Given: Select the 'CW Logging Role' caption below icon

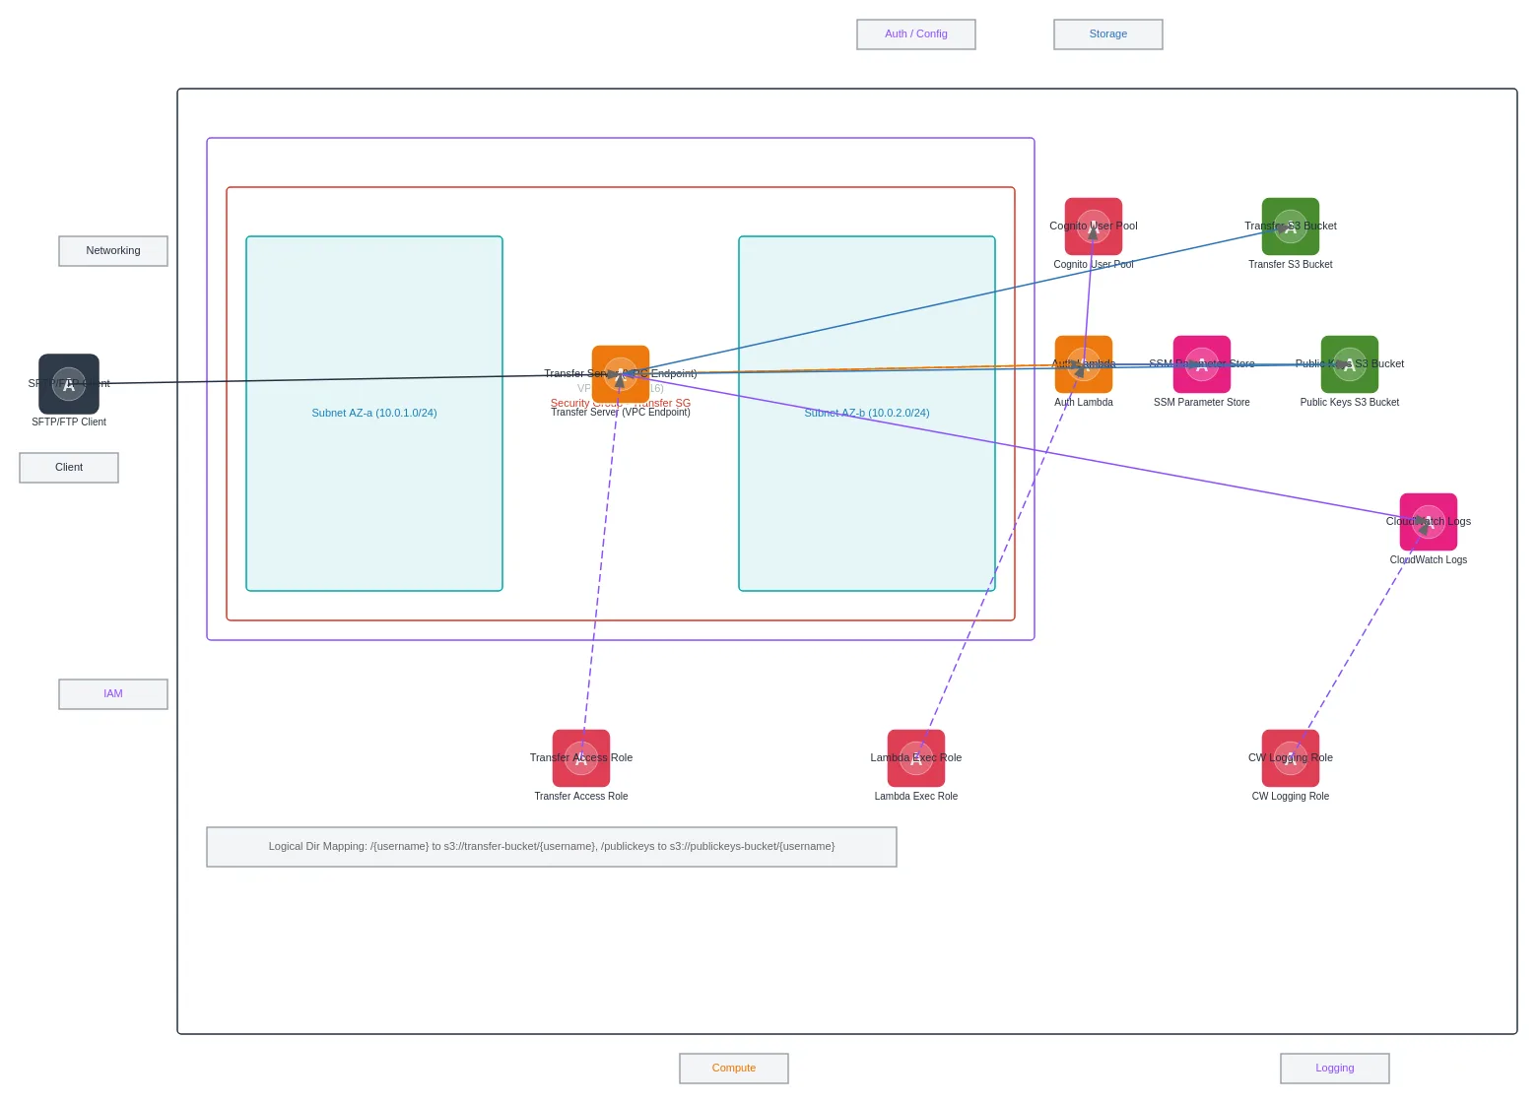Looking at the screenshot, I should tap(1291, 797).
